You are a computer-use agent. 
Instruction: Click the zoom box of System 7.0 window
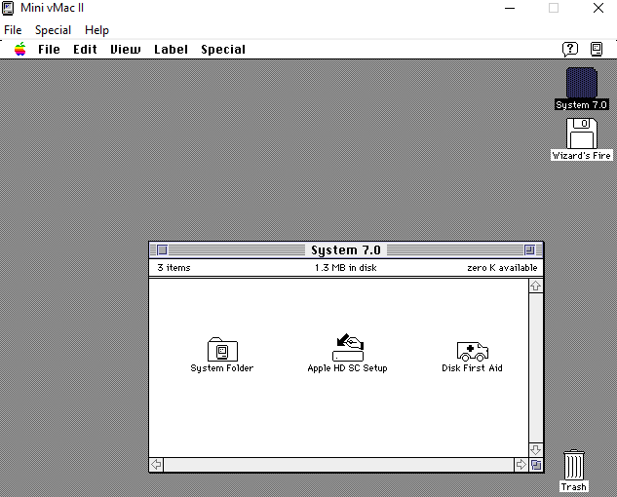[529, 249]
